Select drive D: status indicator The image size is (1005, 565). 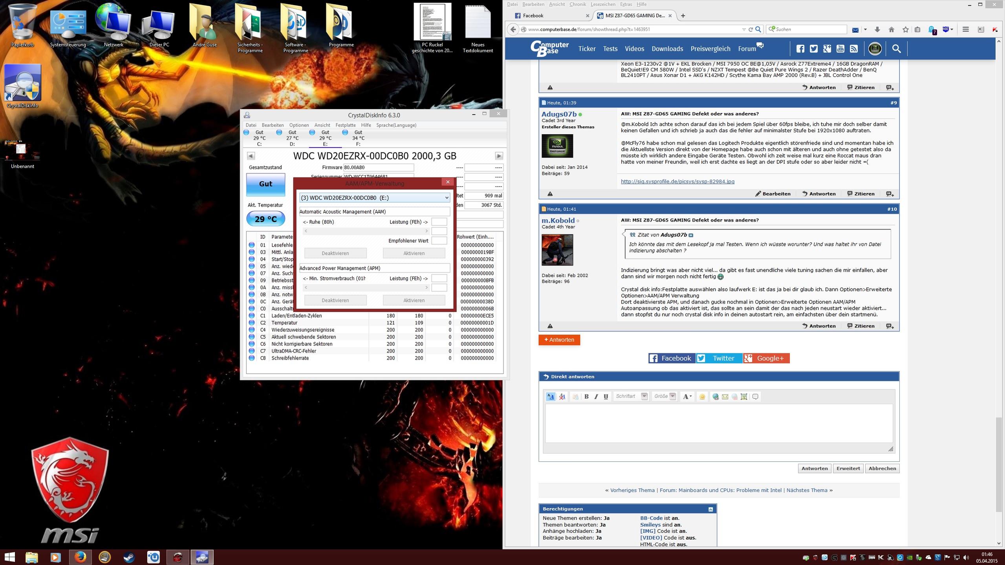pos(291,138)
